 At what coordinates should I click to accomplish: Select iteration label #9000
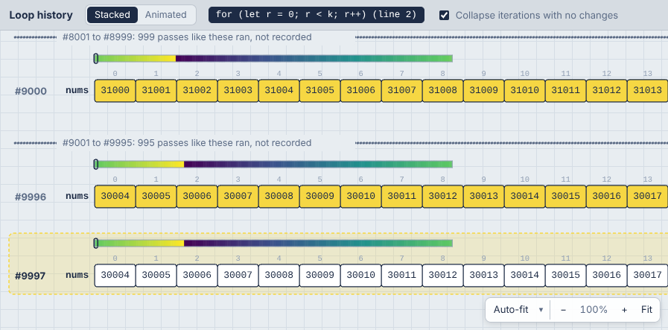click(x=31, y=91)
